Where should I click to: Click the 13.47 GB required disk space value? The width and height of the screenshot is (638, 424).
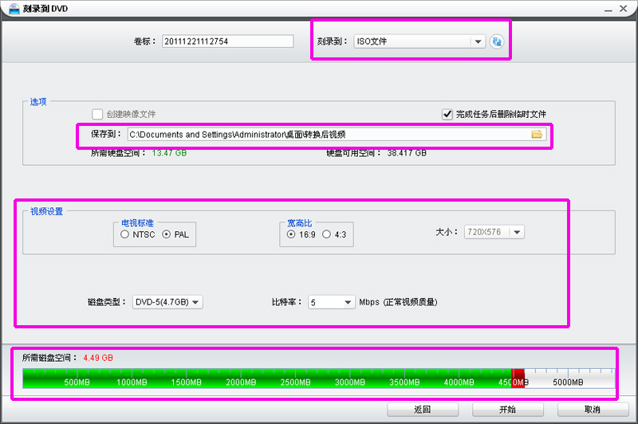tap(169, 153)
